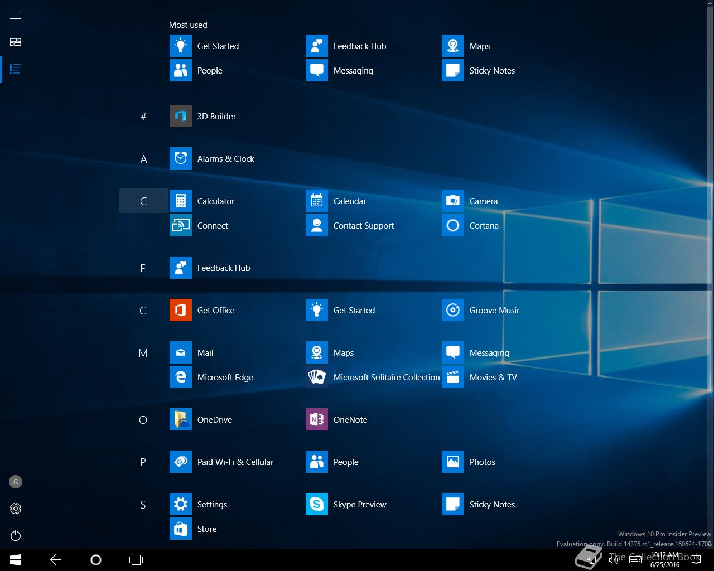This screenshot has height=571, width=714.
Task: Select the All apps list view
Action: pyautogui.click(x=16, y=69)
